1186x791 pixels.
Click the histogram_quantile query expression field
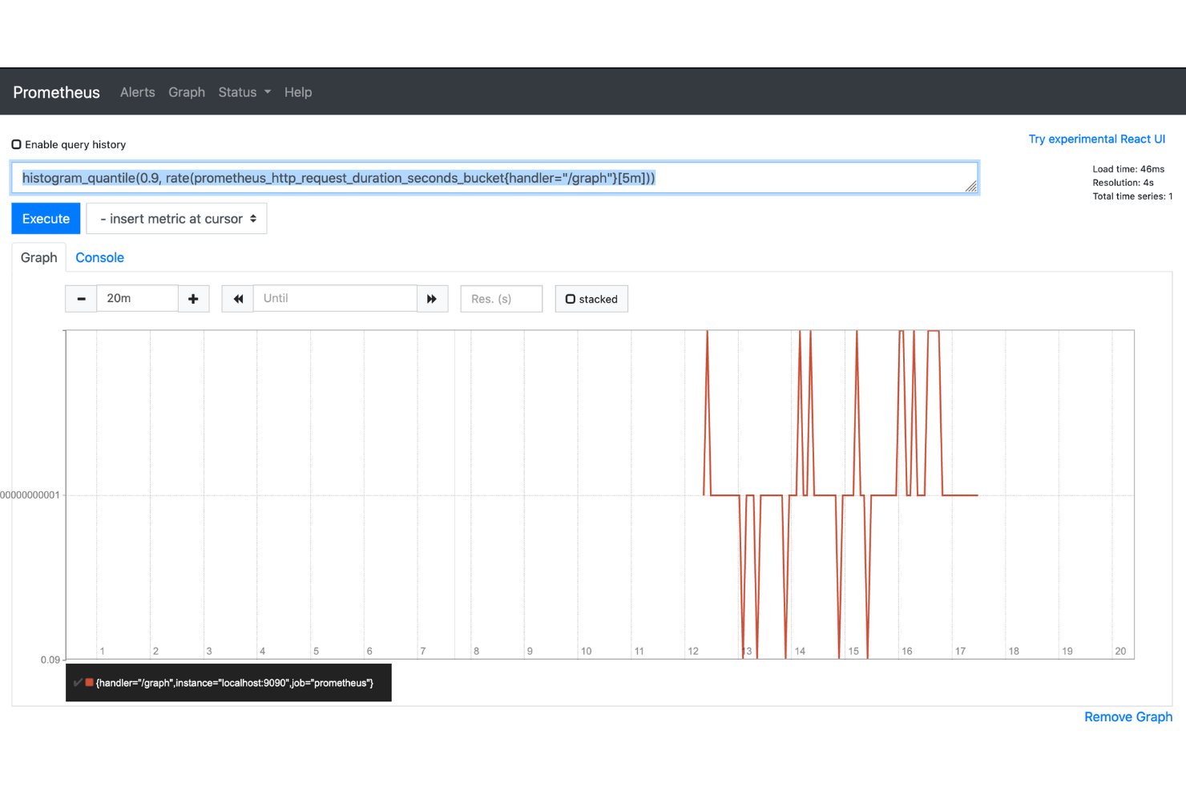(494, 178)
